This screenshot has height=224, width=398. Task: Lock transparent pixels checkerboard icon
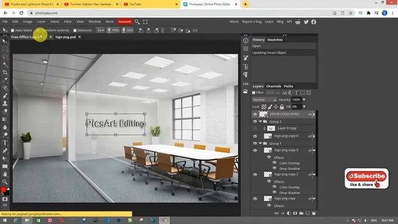(x=264, y=107)
